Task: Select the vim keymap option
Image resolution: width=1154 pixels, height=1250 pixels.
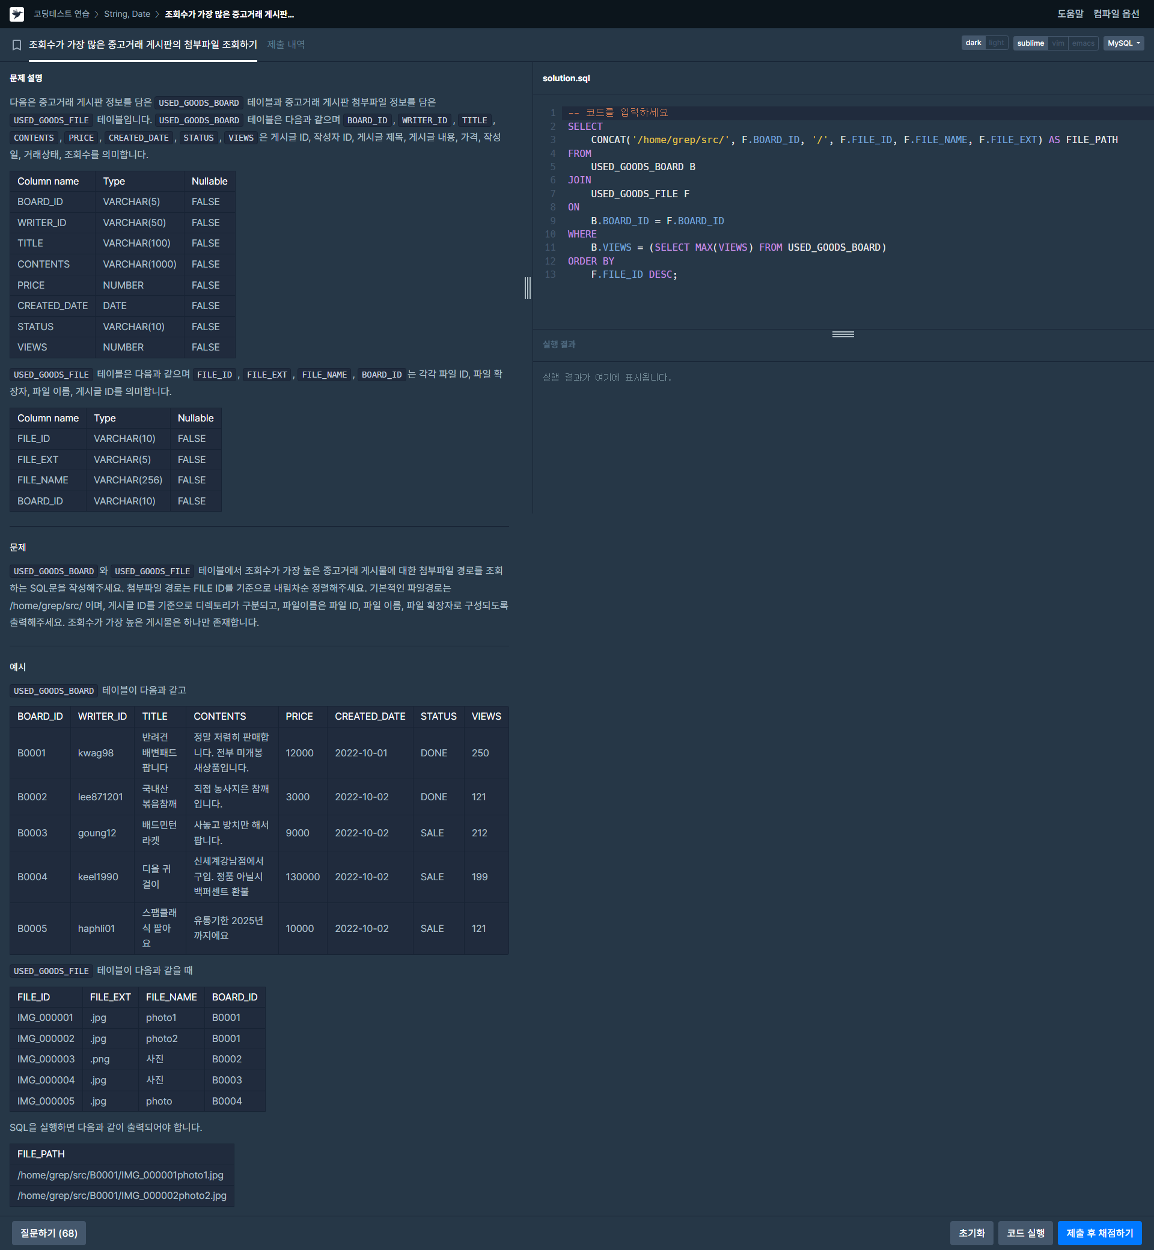Action: tap(1058, 43)
